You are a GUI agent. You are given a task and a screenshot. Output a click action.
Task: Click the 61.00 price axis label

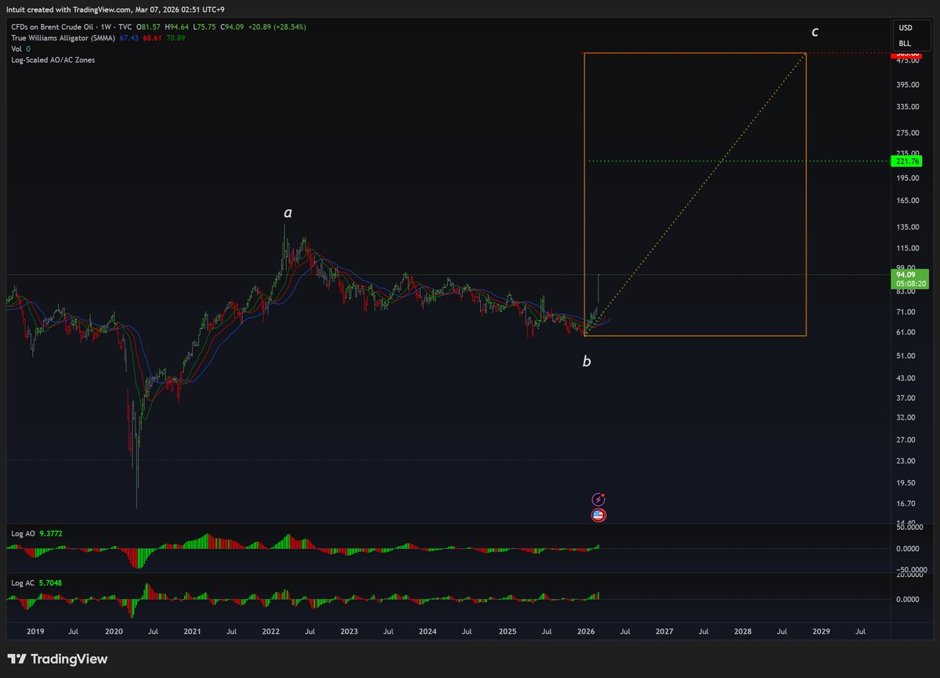906,332
